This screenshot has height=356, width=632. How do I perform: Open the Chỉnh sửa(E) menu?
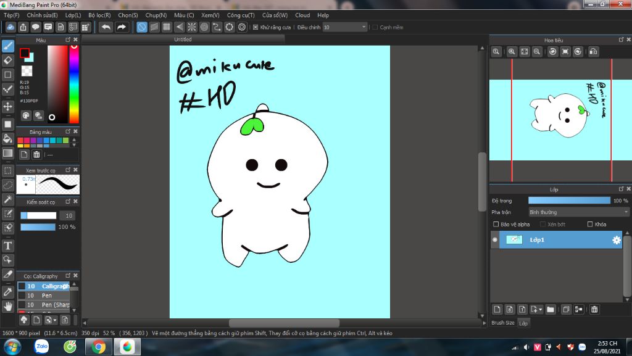pyautogui.click(x=42, y=15)
